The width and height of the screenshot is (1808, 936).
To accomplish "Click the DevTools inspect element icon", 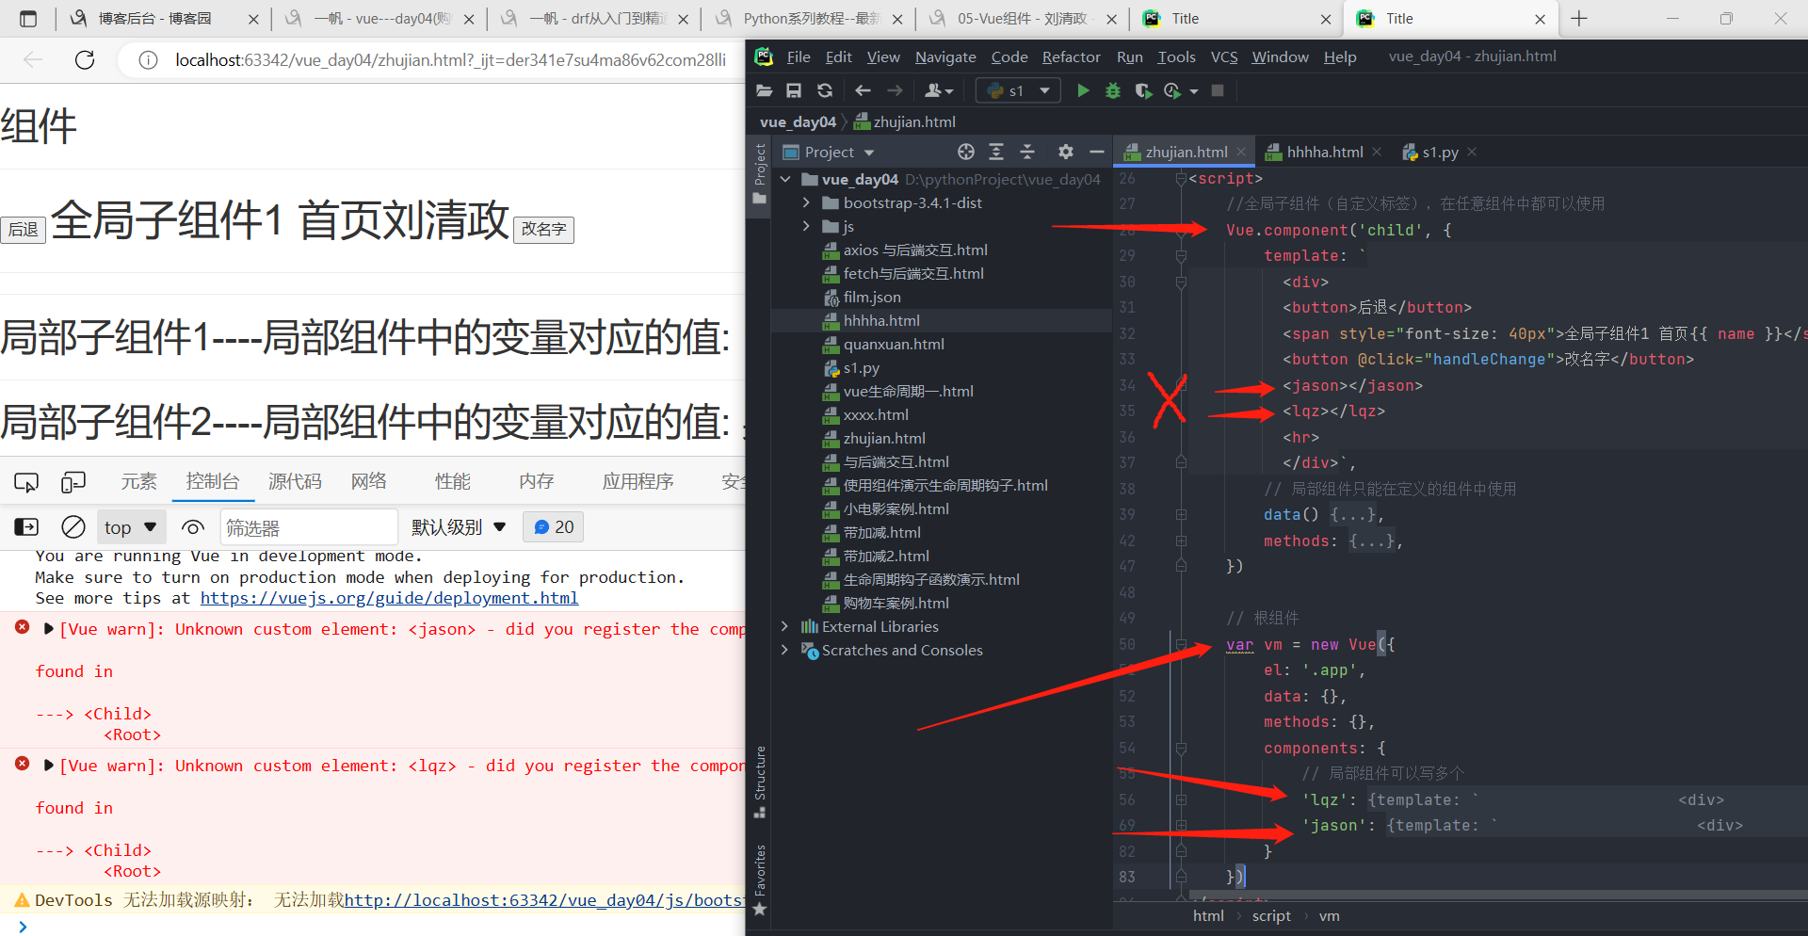I will pyautogui.click(x=26, y=482).
